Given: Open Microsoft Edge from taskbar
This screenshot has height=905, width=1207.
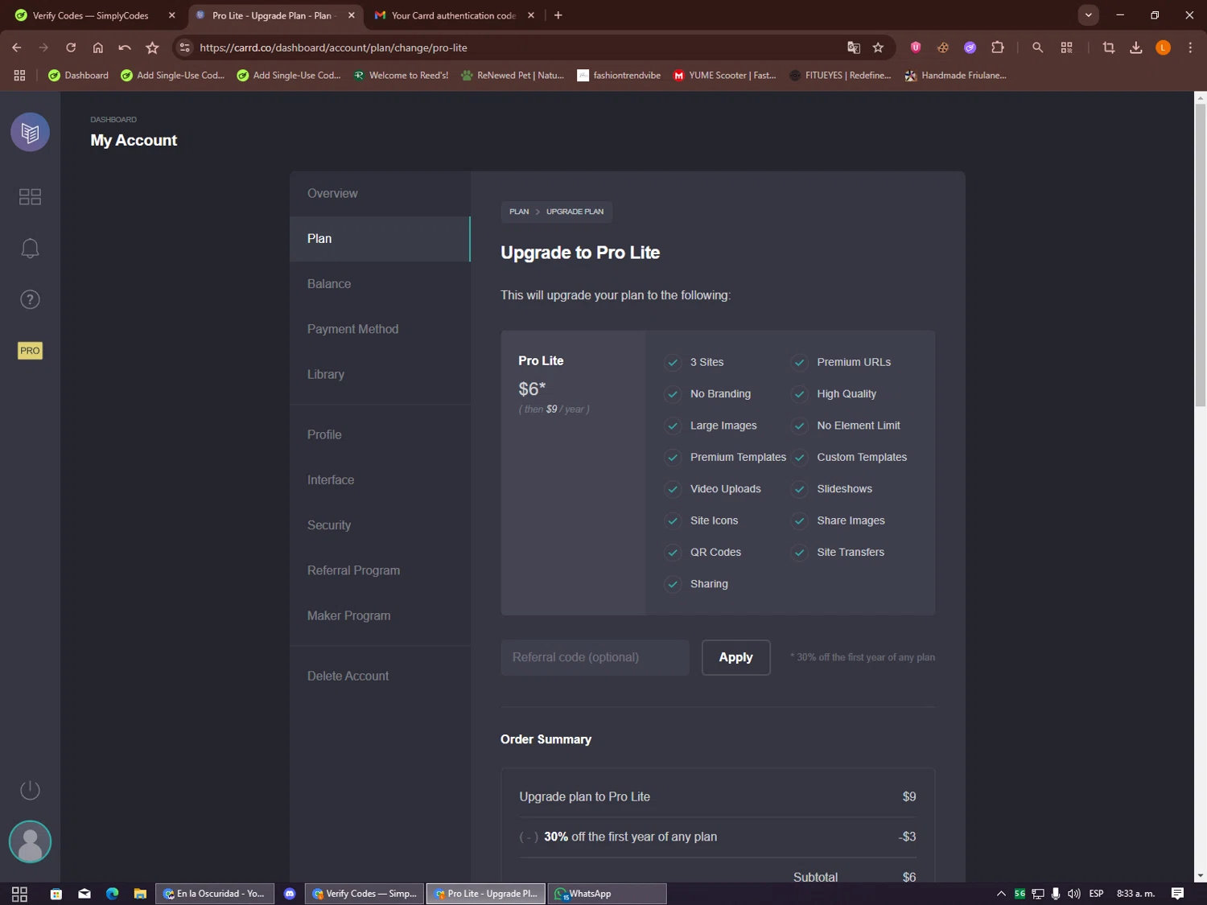Looking at the screenshot, I should coord(113,894).
